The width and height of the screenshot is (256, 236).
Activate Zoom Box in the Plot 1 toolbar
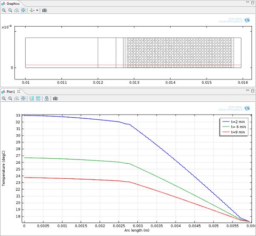[16, 98]
